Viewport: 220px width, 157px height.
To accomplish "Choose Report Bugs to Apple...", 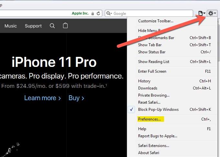I will tap(158, 136).
